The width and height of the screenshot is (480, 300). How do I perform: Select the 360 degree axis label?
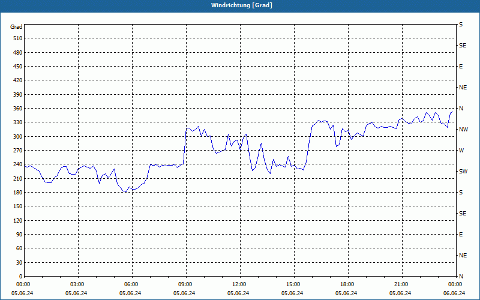[18, 109]
